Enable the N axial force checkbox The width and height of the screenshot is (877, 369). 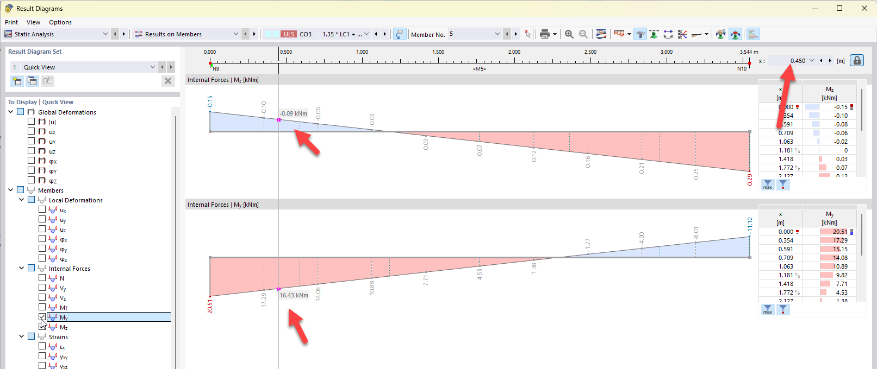(42, 278)
